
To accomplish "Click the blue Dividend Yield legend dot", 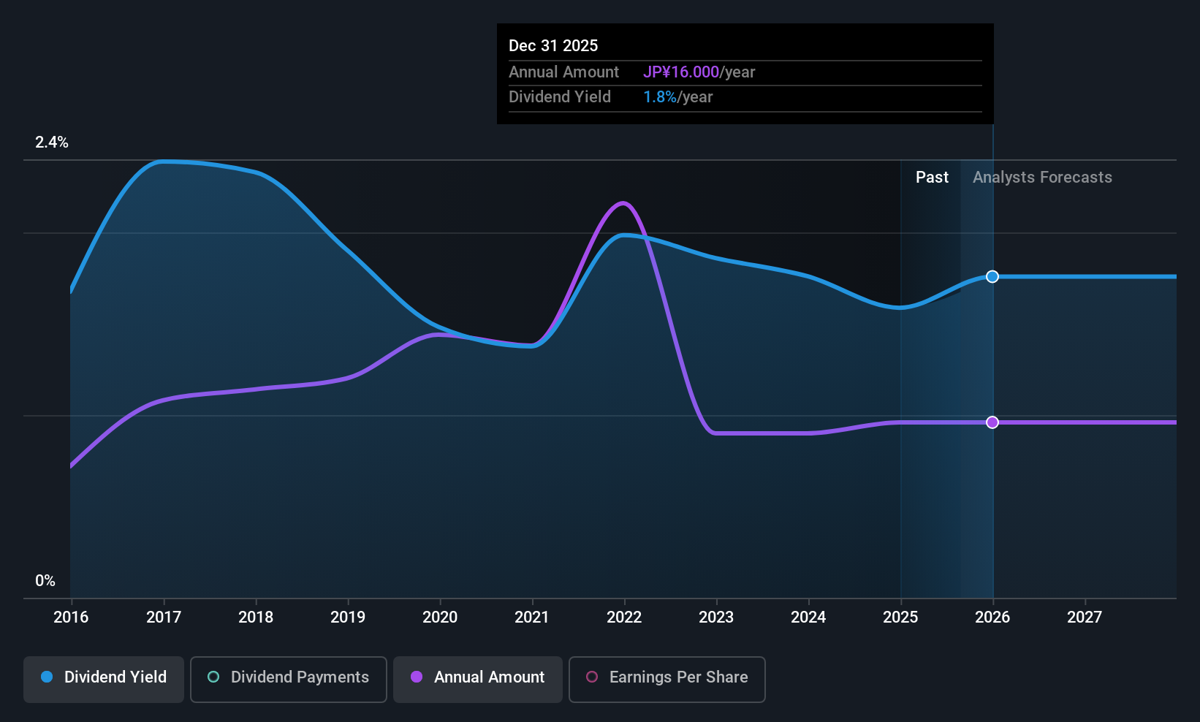I will (47, 677).
